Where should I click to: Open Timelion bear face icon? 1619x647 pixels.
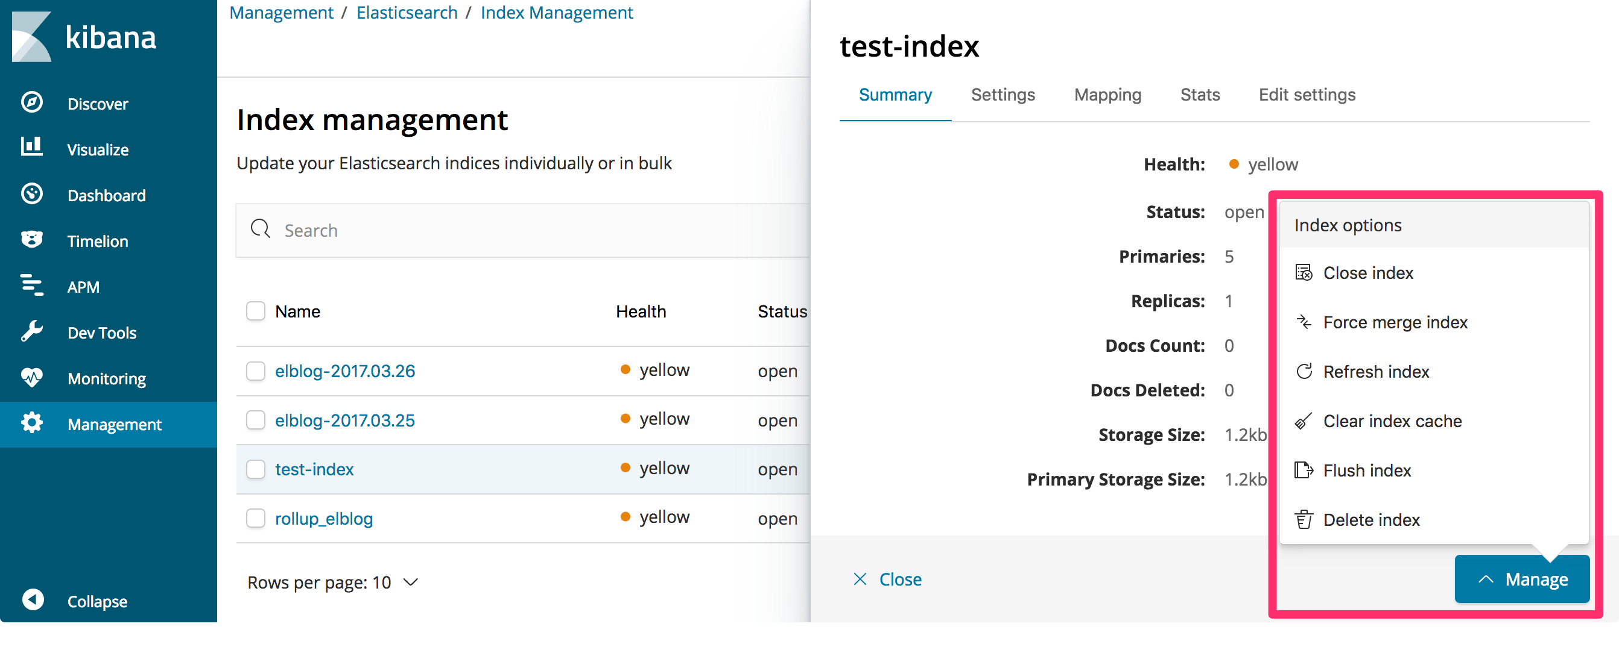point(32,240)
